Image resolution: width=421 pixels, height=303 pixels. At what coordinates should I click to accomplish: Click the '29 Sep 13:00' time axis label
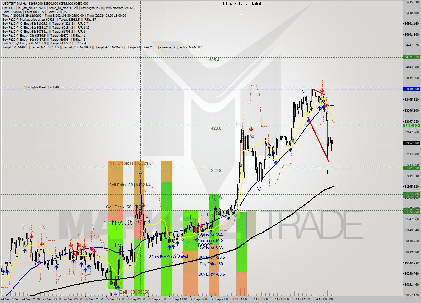point(178,299)
